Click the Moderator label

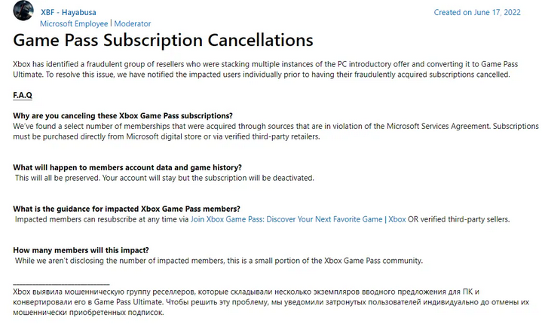(x=133, y=24)
